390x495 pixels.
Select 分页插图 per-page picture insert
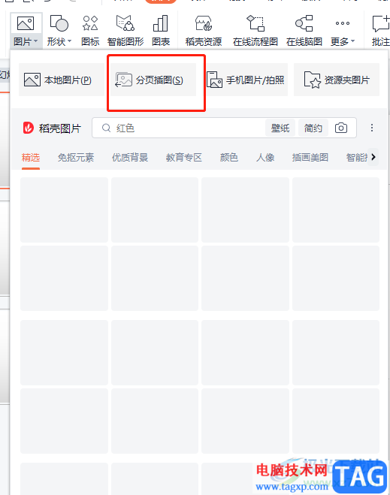click(x=153, y=80)
